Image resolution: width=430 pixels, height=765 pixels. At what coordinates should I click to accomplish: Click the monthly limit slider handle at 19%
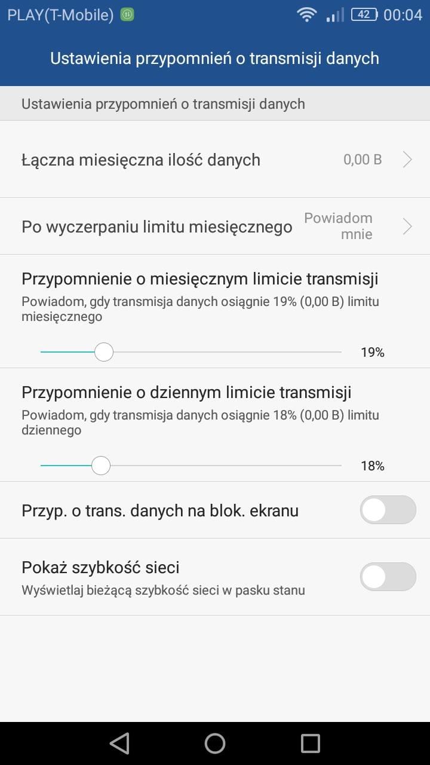[x=104, y=352]
